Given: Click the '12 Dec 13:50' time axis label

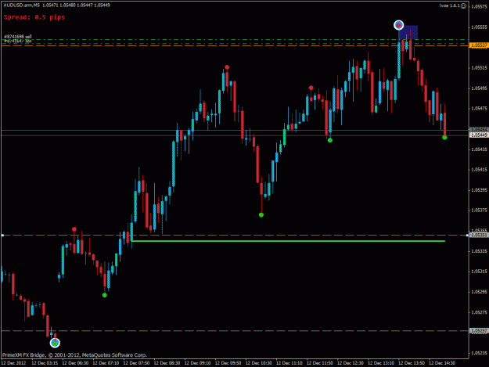Looking at the screenshot, I should point(412,363).
